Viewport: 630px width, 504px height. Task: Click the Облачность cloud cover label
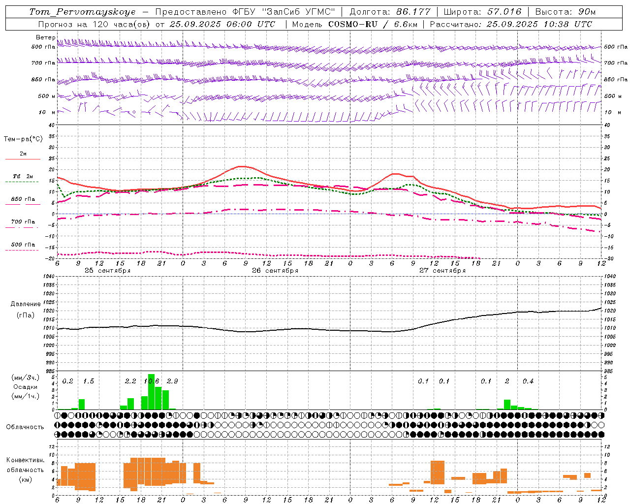(x=25, y=427)
